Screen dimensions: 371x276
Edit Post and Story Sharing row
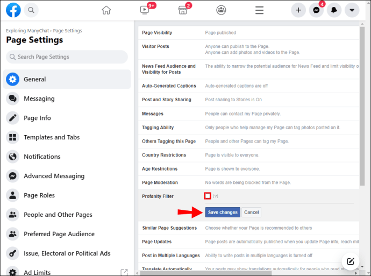coord(248,100)
